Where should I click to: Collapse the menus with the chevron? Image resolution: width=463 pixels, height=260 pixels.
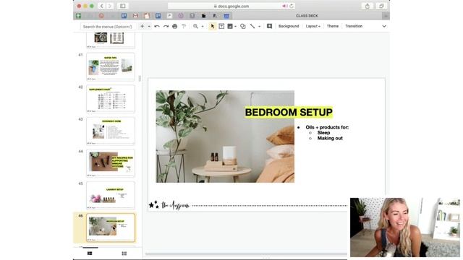[384, 26]
